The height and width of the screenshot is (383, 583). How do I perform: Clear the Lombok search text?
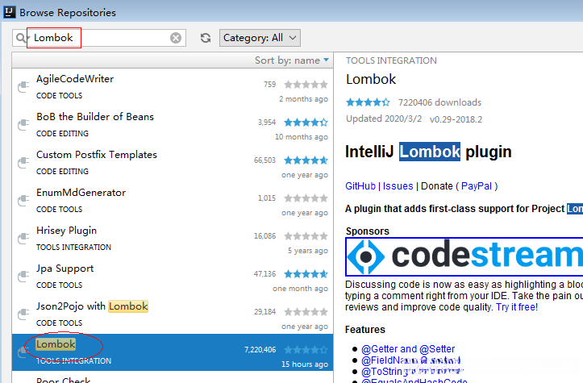(x=176, y=38)
